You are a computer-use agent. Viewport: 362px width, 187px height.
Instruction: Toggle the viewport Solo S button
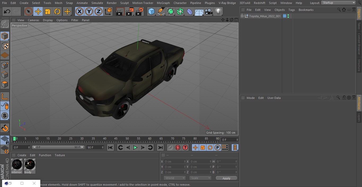pyautogui.click(x=5, y=116)
